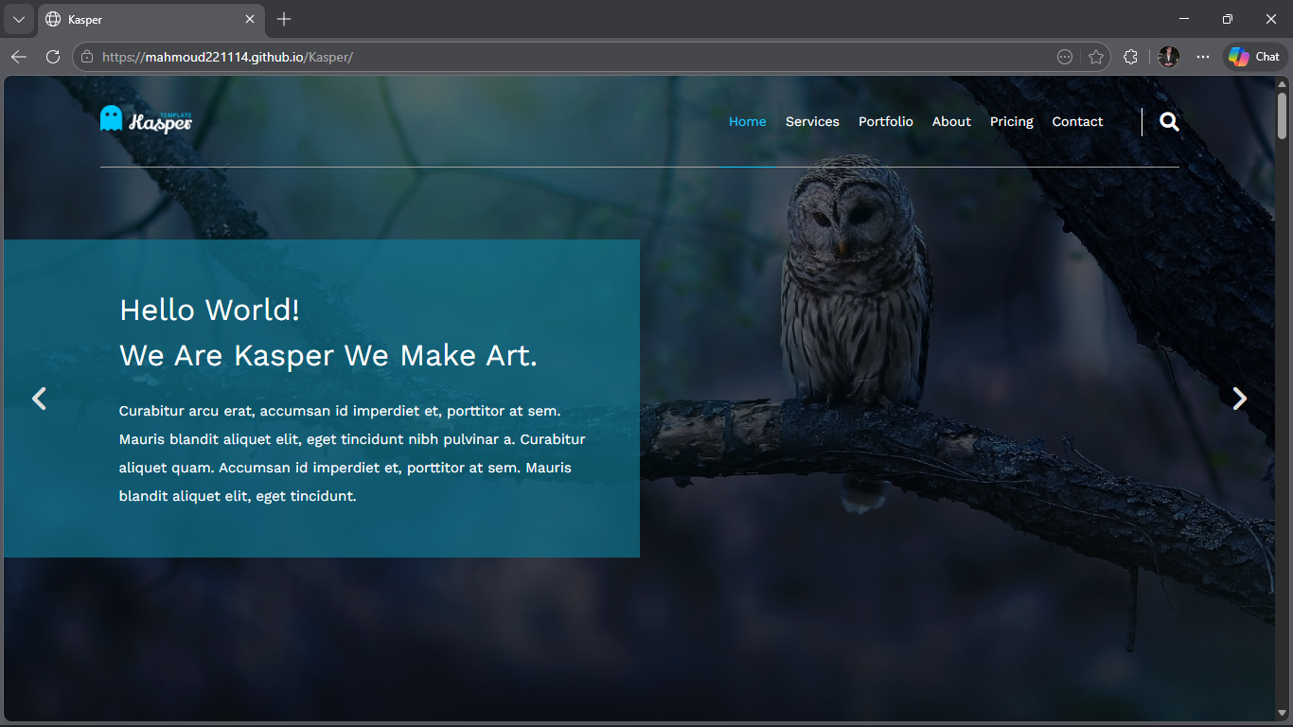Open browser Settings and more menu
Viewport: 1293px width, 727px height.
coord(1203,57)
